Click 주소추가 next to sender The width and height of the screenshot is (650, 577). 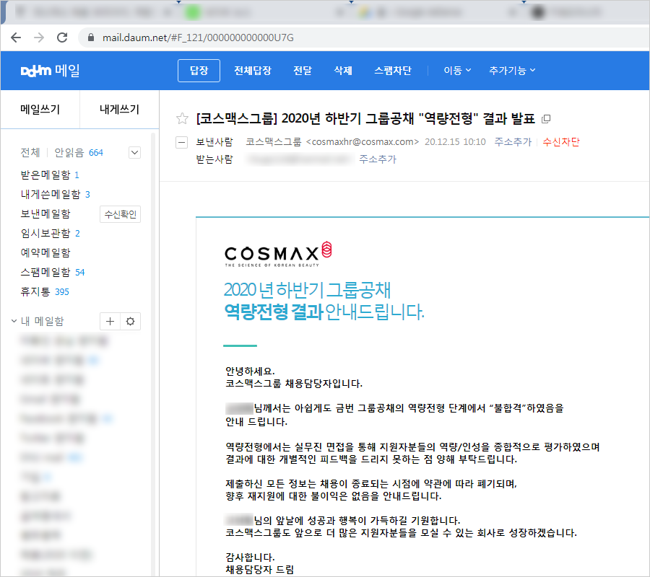coord(513,142)
